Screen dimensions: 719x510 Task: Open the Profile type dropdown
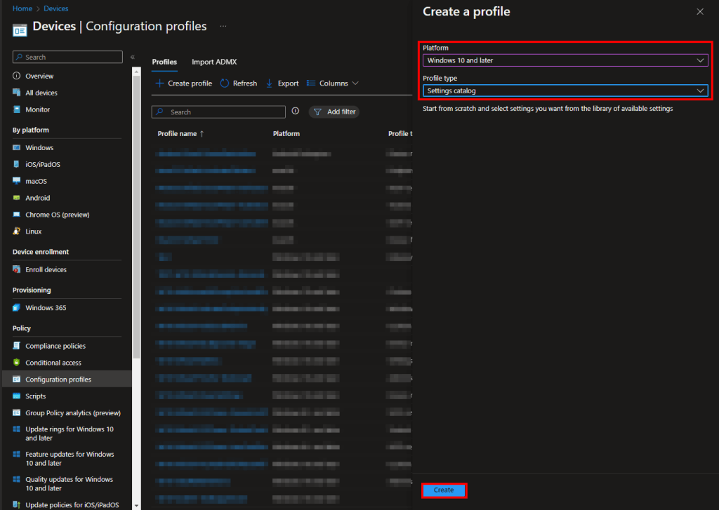tap(565, 90)
